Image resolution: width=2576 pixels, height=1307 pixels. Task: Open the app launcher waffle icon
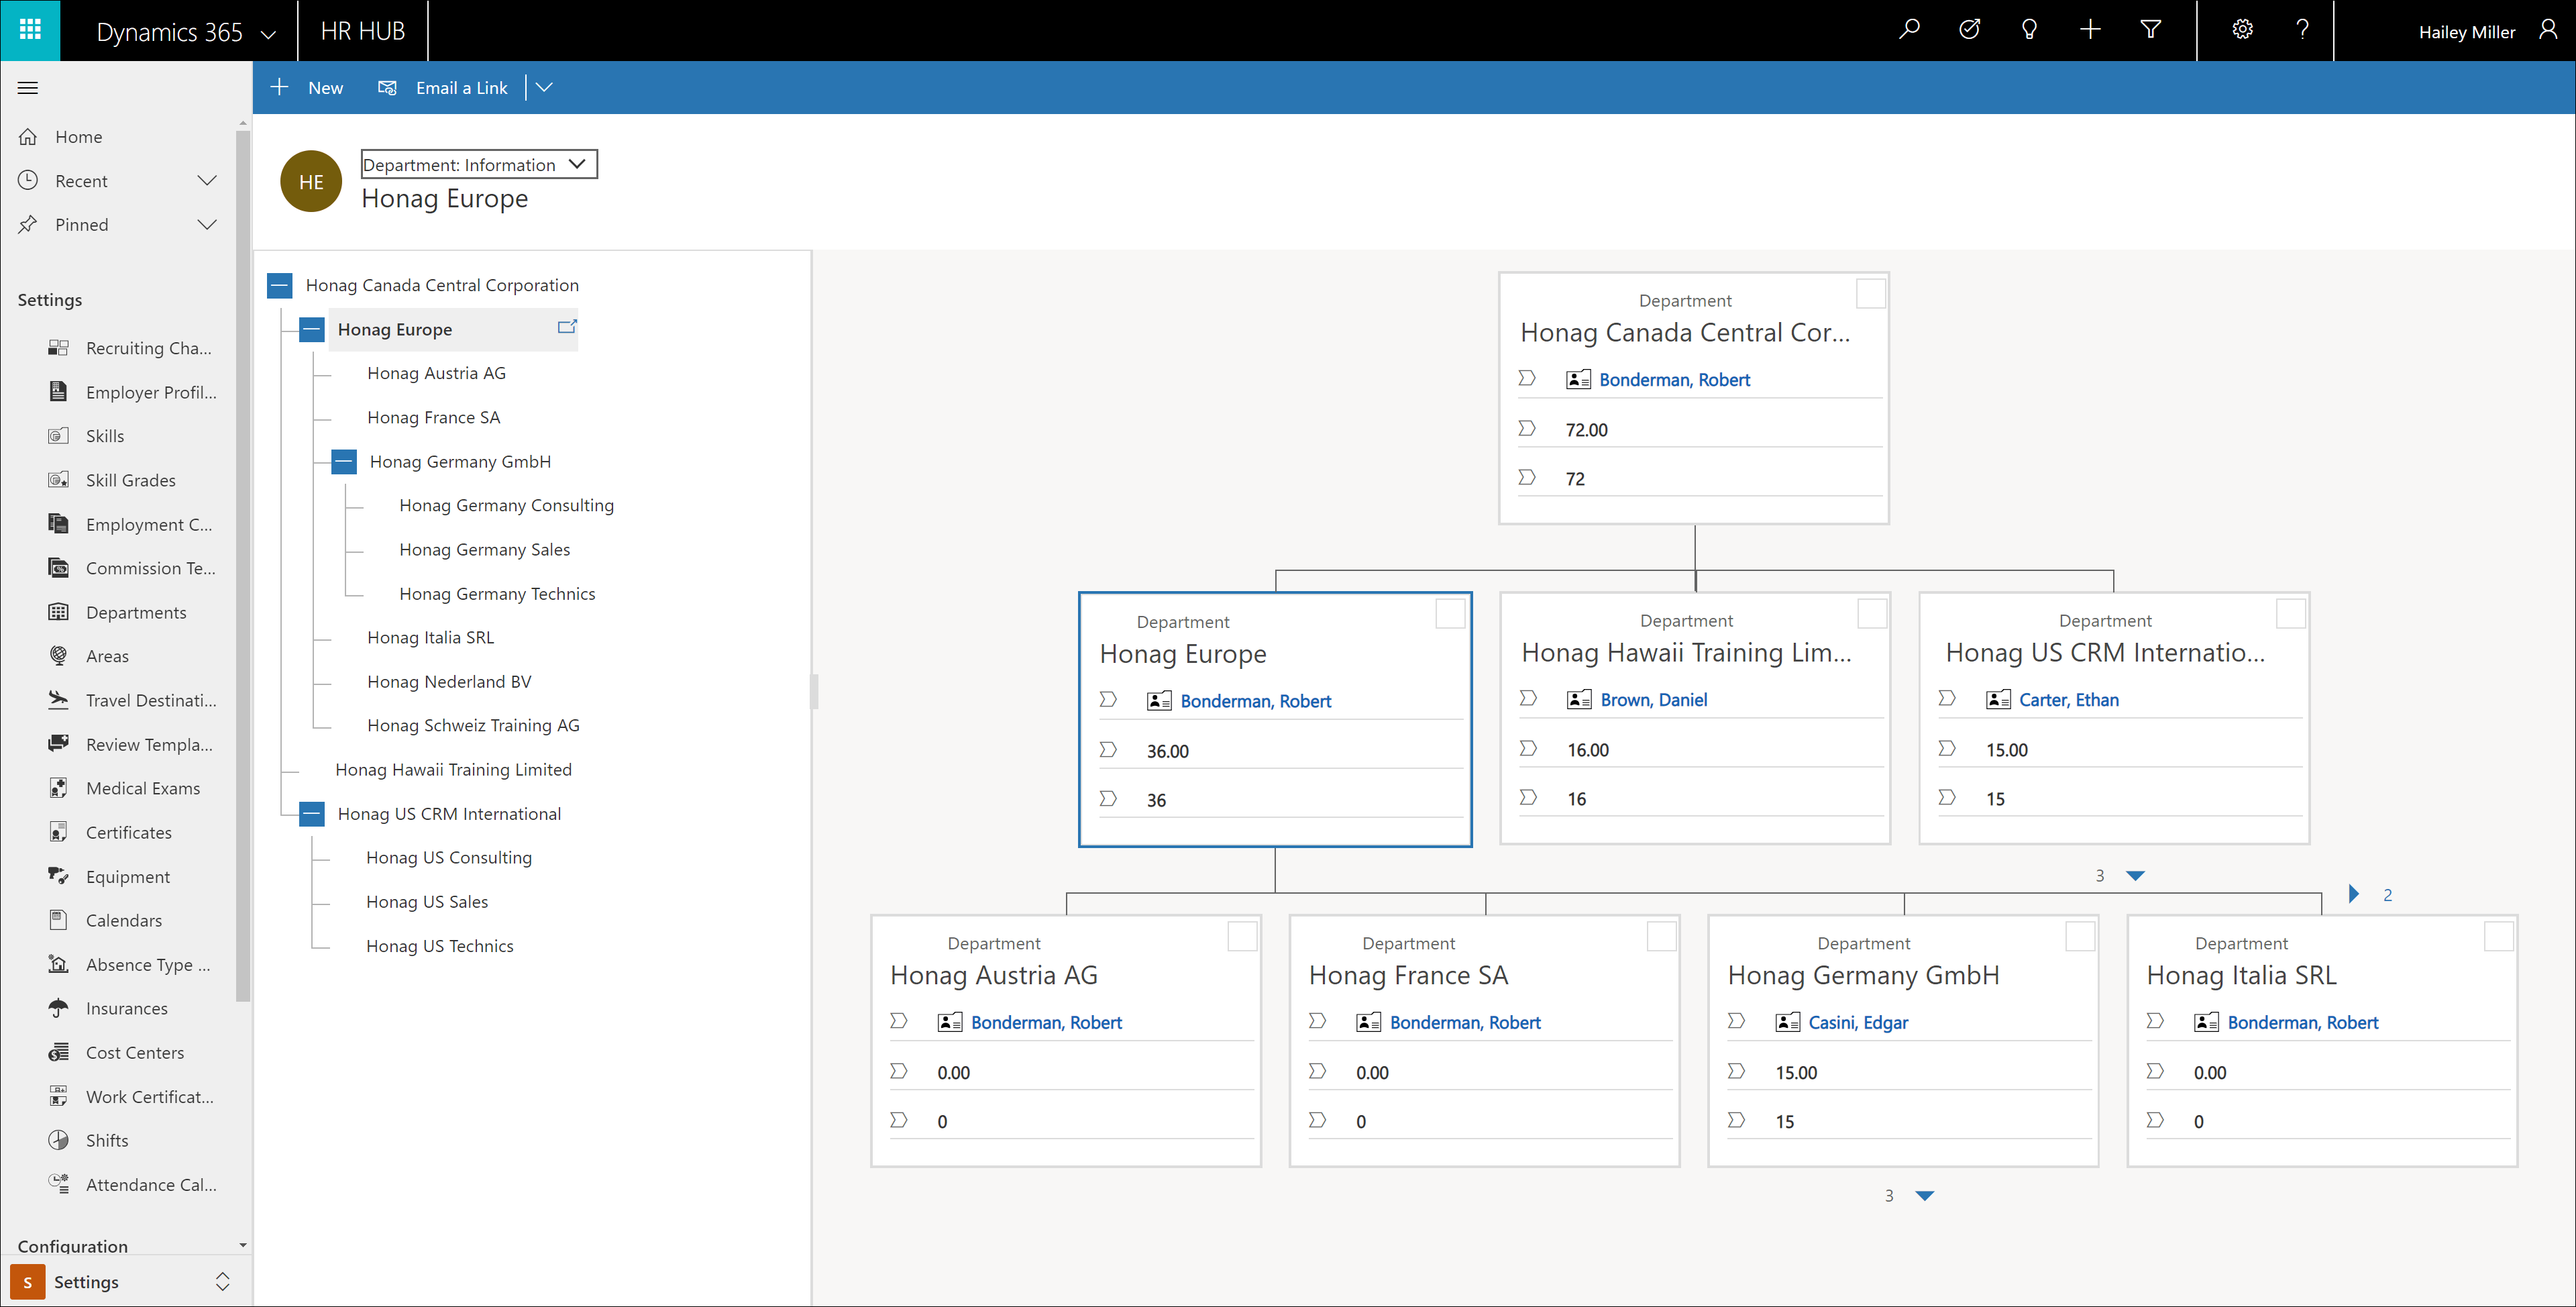point(30,30)
